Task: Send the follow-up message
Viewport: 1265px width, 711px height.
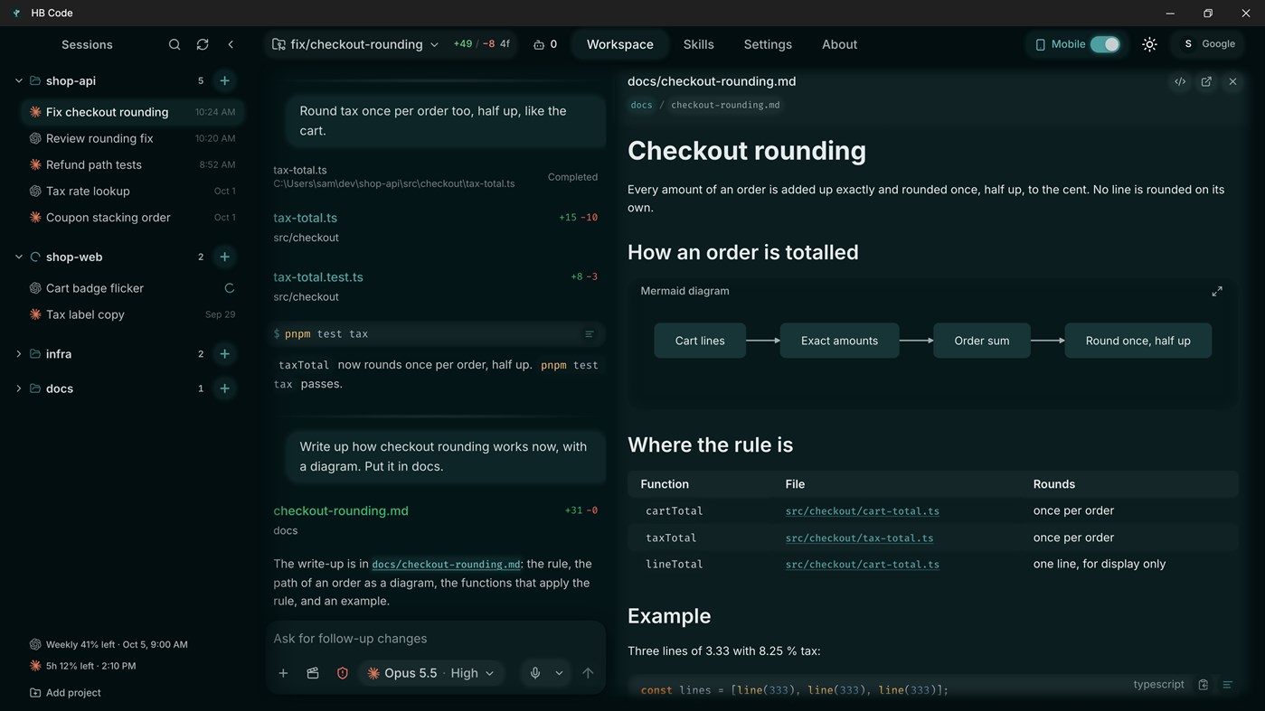Action: pos(588,673)
